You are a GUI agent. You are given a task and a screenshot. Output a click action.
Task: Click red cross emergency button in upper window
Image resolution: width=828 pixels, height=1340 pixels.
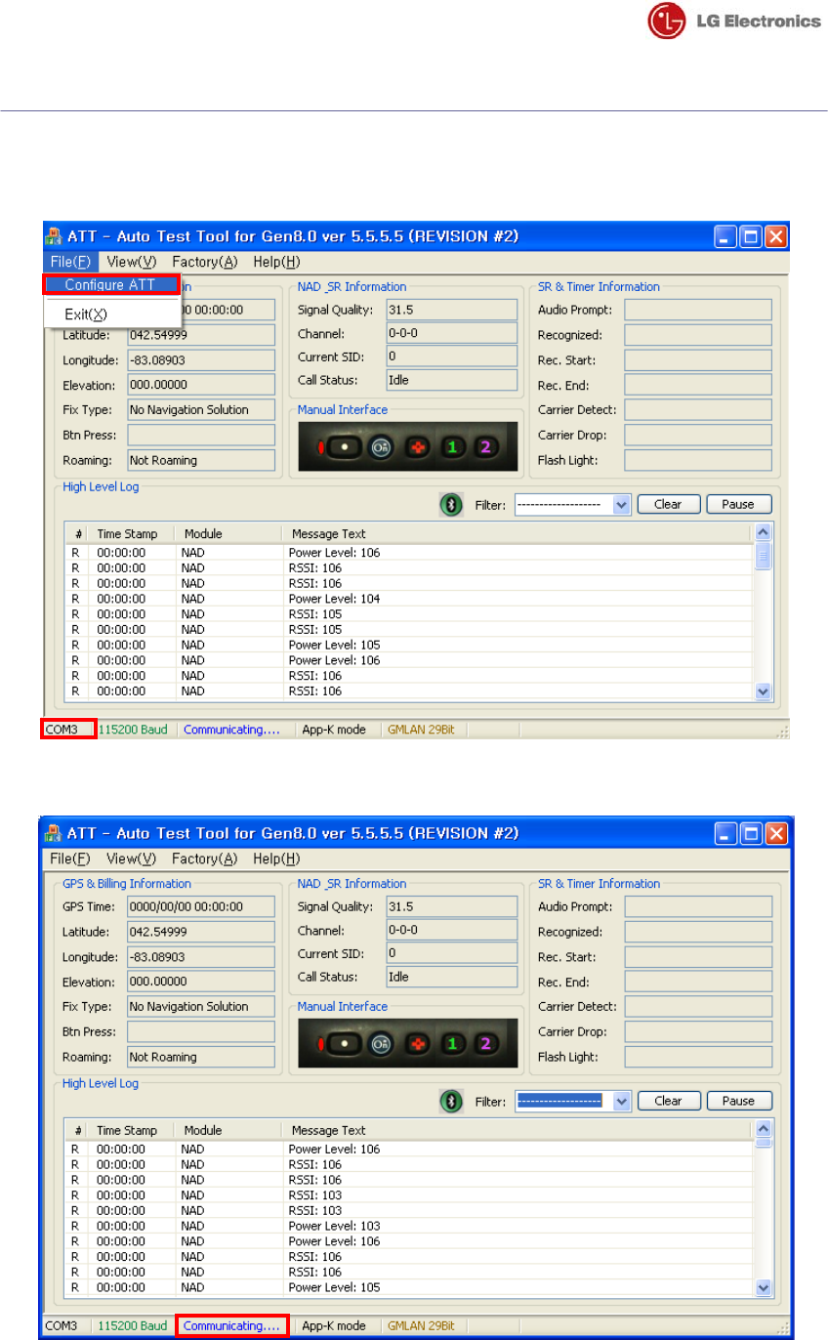coord(419,447)
